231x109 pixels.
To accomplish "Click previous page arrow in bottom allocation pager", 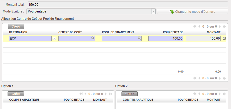I will coord(199,78).
